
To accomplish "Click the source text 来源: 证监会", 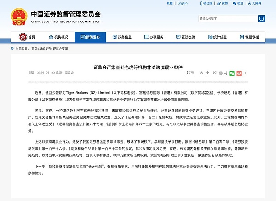I will pyautogui.click(x=64, y=73).
